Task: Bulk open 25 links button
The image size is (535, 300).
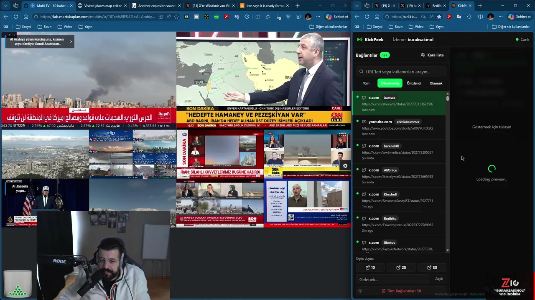Action: click(401, 267)
